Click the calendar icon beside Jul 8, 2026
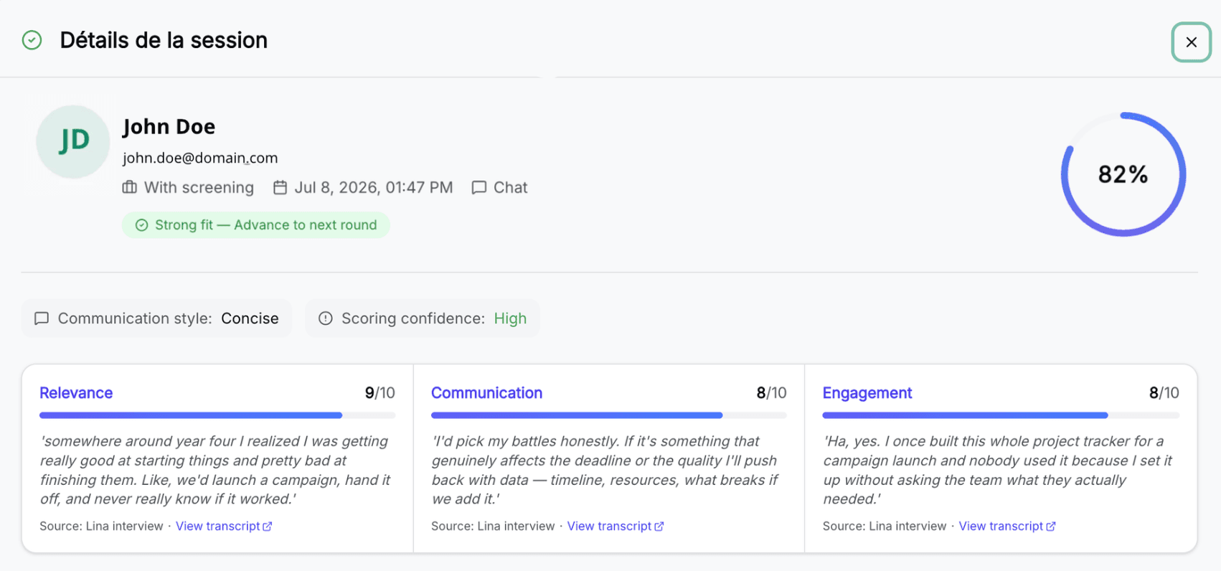 pyautogui.click(x=280, y=187)
